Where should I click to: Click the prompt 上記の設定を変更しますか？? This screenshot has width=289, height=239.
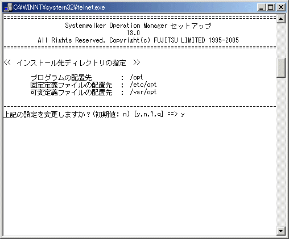pyautogui.click(x=47, y=114)
